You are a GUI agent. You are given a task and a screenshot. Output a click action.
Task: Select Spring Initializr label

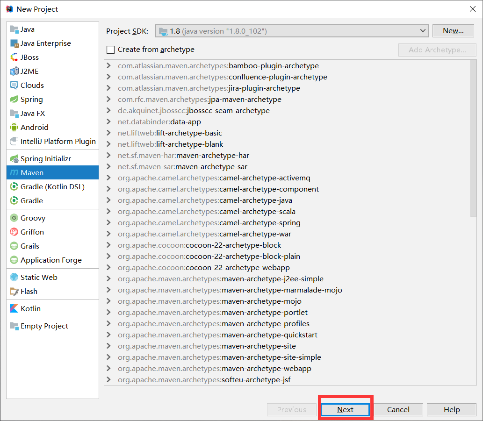(x=46, y=159)
